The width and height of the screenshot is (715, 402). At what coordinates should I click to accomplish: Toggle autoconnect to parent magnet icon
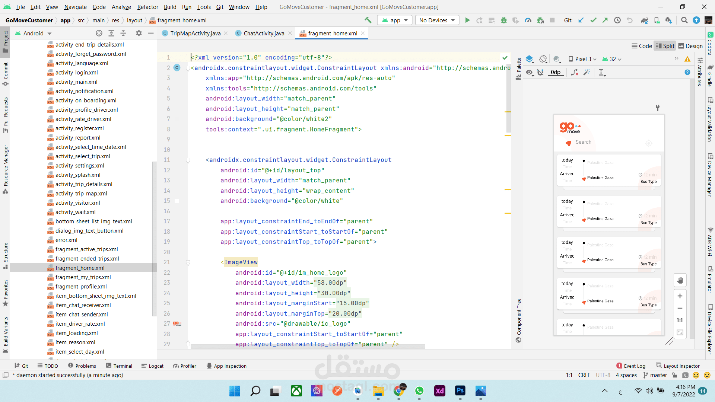tap(541, 73)
